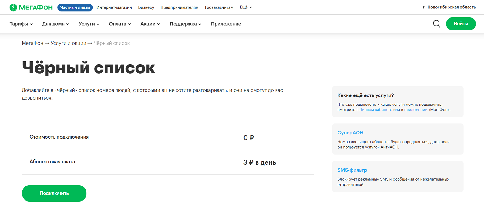Follow the приложении link

point(416,110)
